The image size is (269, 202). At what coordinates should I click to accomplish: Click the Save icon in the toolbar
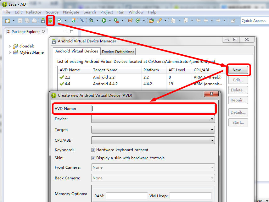[x=20, y=20]
